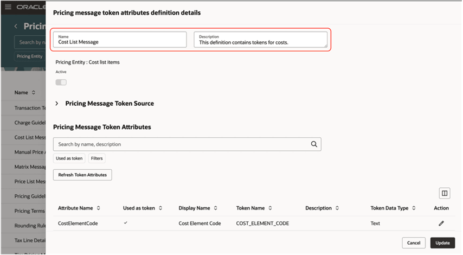Select Charge Guidelines row in background list
This screenshot has height=255, width=463.
[x=24, y=123]
